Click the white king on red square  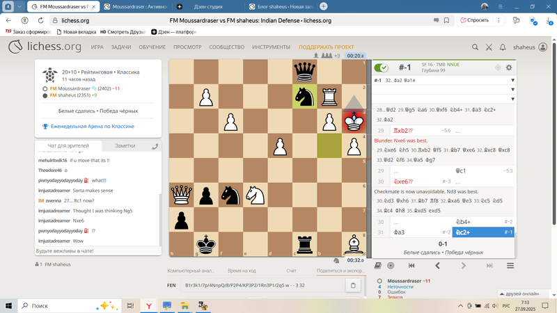tap(354, 121)
